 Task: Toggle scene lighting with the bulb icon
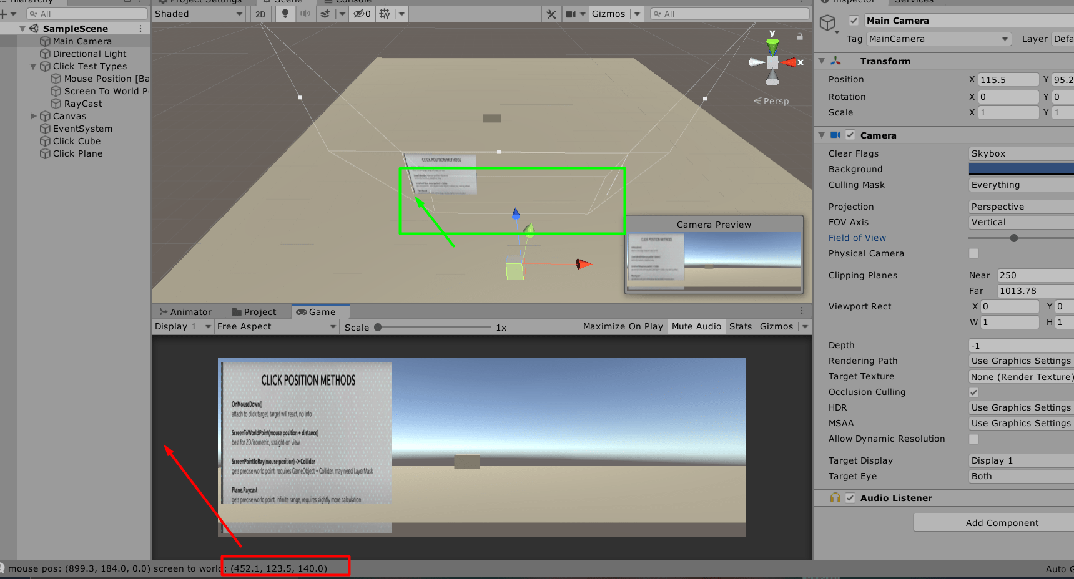[285, 14]
